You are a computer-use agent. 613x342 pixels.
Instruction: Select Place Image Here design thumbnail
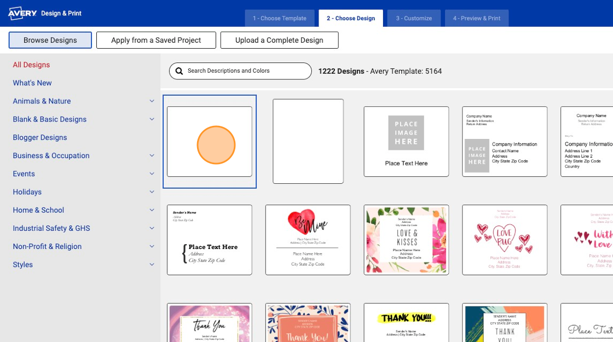tap(406, 142)
